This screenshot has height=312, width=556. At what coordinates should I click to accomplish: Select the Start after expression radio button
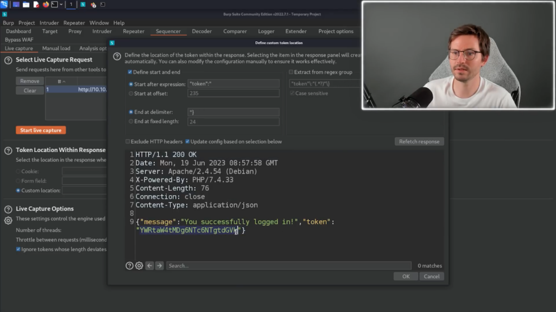coord(131,84)
